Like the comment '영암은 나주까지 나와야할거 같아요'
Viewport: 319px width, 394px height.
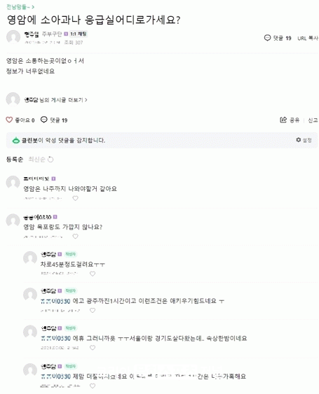tap(75, 198)
